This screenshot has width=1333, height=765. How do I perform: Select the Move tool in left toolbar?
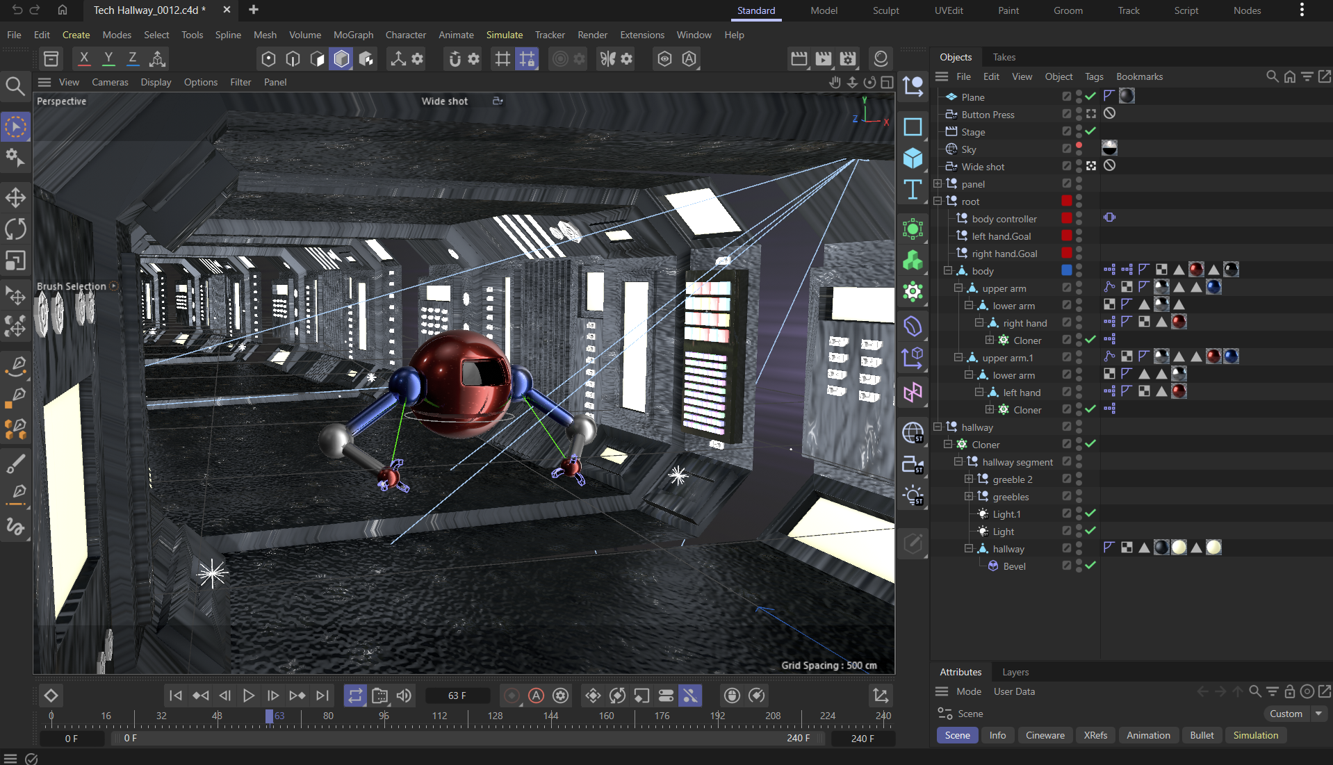click(x=15, y=197)
